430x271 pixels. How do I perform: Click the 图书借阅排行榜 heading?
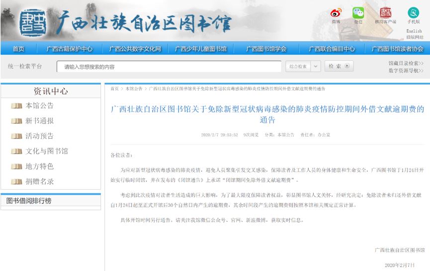pyautogui.click(x=29, y=201)
